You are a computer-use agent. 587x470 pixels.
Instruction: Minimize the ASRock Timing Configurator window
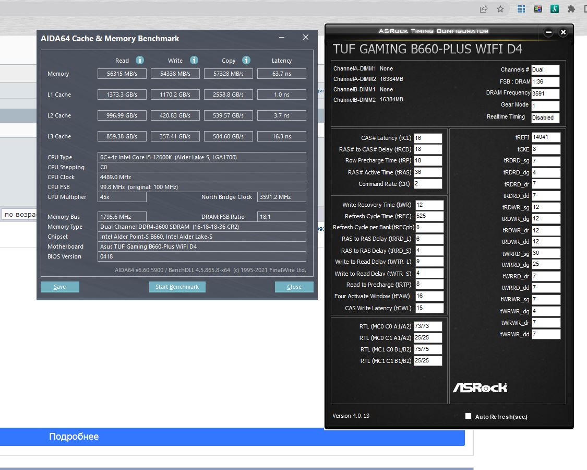[x=548, y=32]
